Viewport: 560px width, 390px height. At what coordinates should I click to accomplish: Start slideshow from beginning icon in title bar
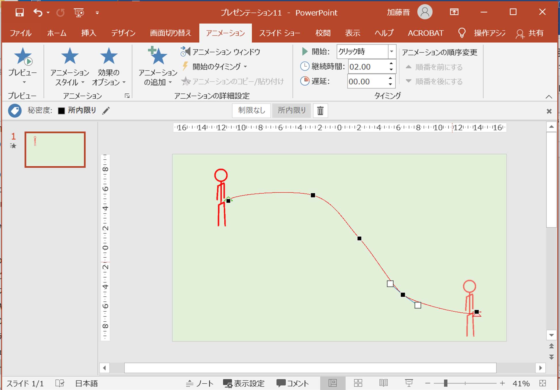pos(79,12)
